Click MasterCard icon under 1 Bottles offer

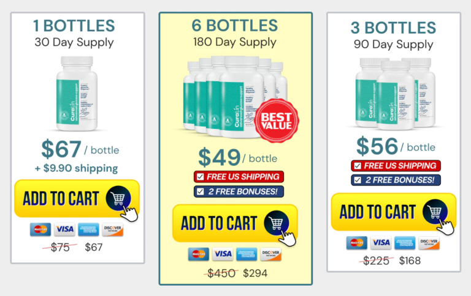[x=40, y=229]
